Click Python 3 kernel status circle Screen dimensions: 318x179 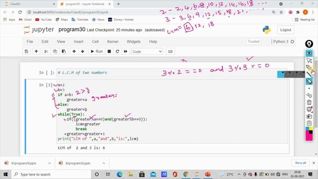292,42
